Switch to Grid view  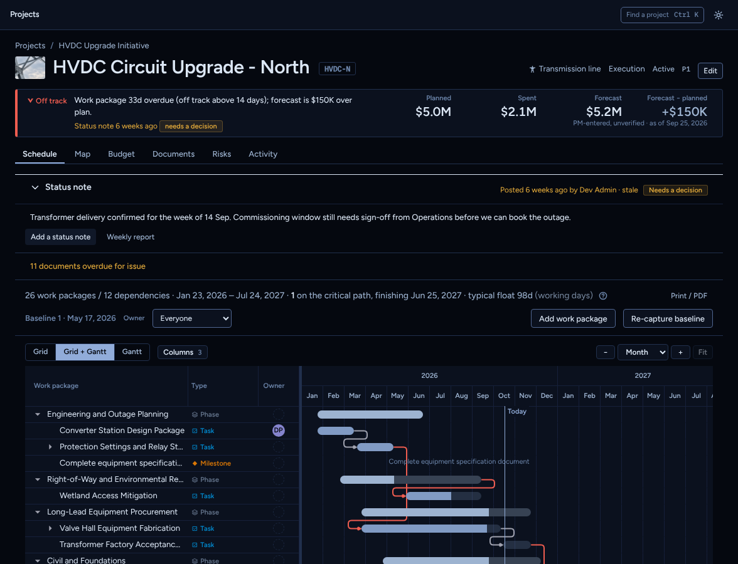tap(40, 352)
